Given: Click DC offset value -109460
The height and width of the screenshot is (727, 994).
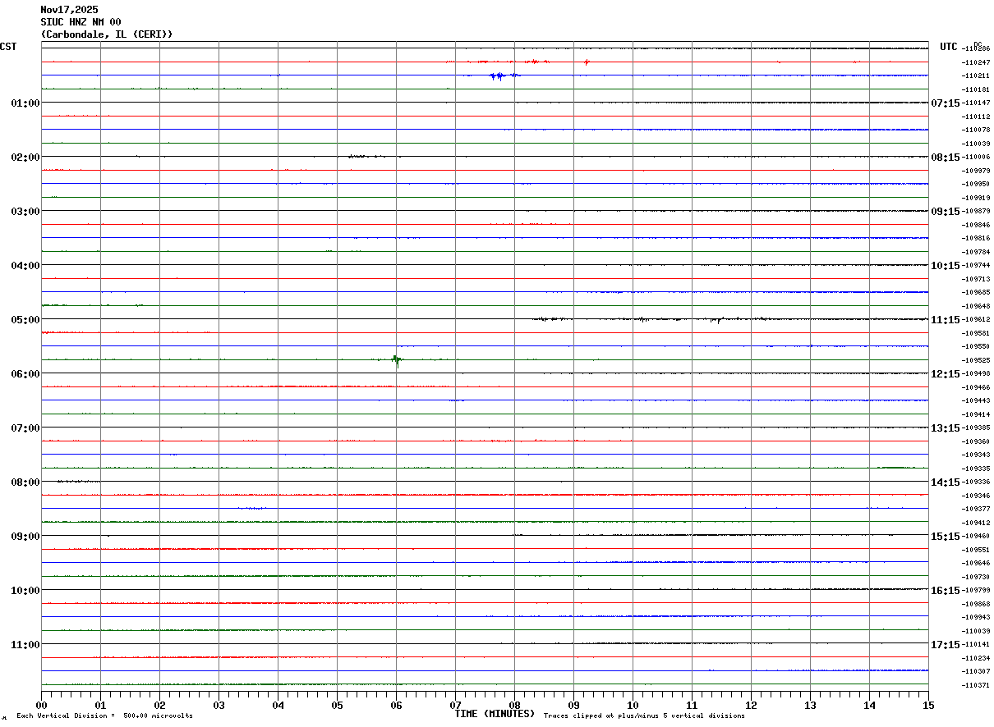Looking at the screenshot, I should (x=976, y=536).
